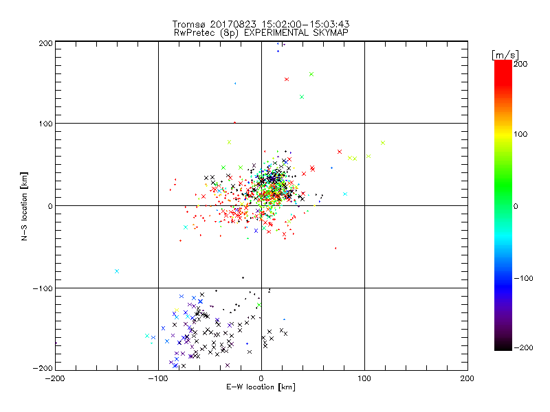
Task: Click the colorbar tick label '-100'
Action: (x=524, y=278)
